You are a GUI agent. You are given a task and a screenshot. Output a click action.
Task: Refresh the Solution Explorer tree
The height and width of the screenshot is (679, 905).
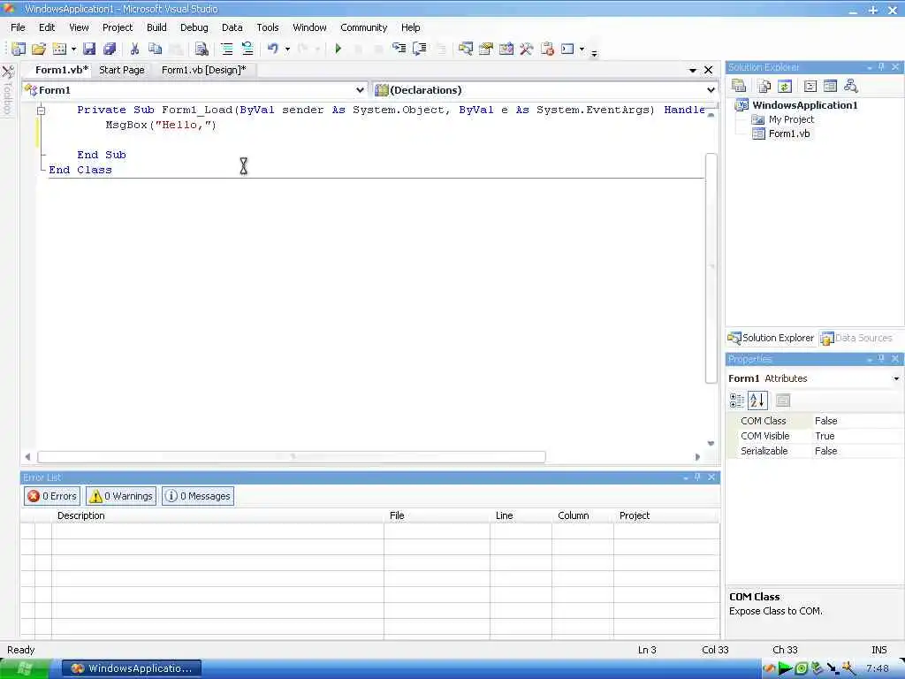click(x=785, y=86)
